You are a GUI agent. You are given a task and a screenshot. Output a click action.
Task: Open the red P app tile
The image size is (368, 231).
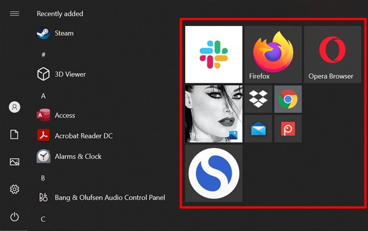pyautogui.click(x=288, y=129)
